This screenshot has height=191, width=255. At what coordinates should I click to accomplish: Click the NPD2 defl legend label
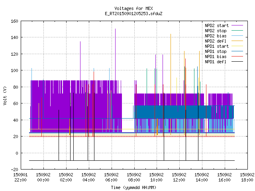pyautogui.click(x=216, y=41)
